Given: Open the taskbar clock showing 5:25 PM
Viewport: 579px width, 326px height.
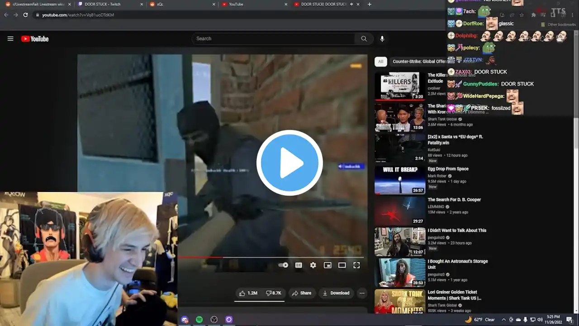Looking at the screenshot, I should pos(553,320).
